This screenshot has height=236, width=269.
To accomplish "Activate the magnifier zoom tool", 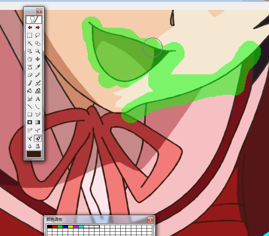I will [x=38, y=51].
